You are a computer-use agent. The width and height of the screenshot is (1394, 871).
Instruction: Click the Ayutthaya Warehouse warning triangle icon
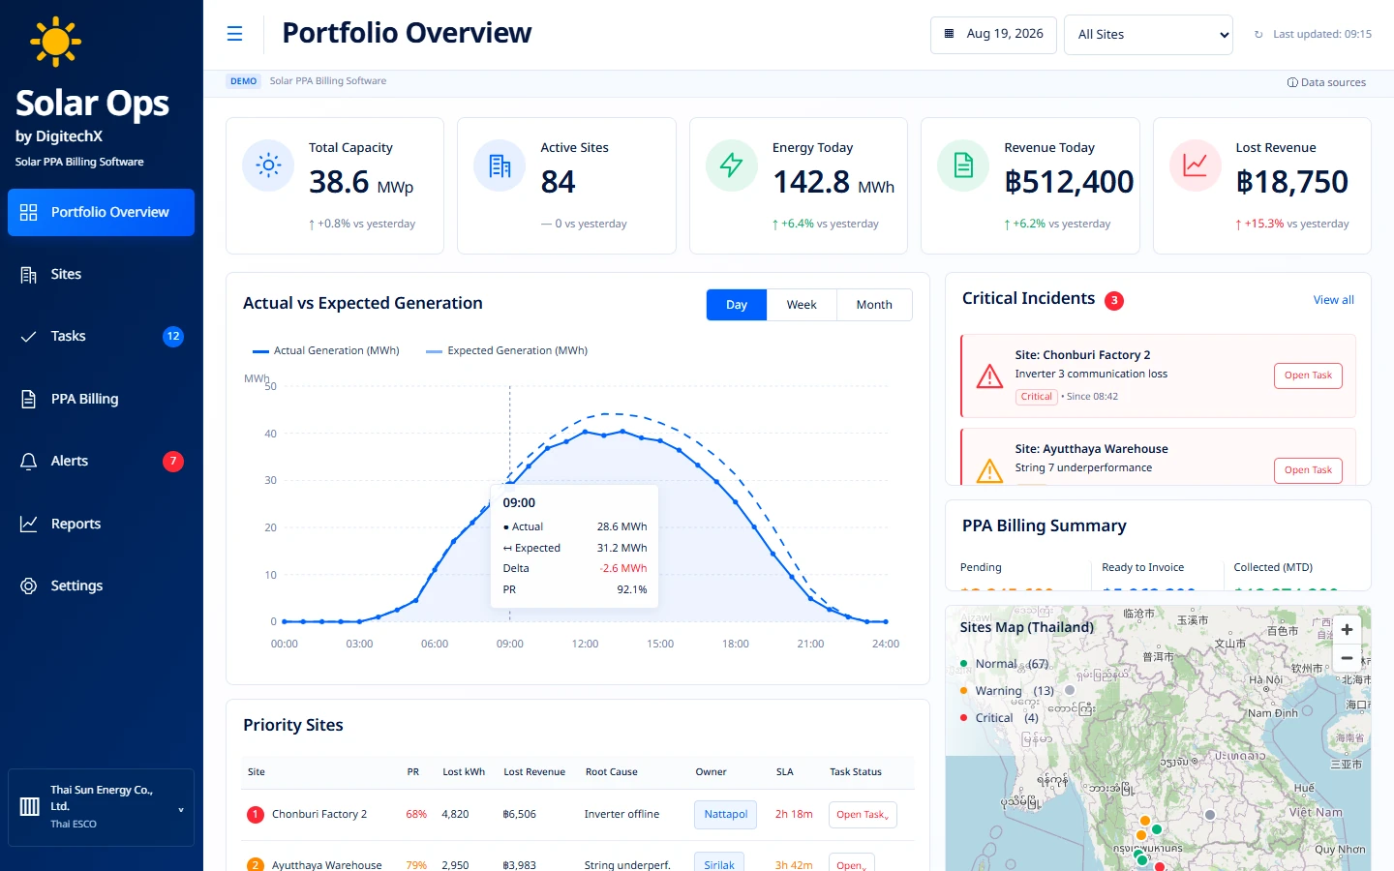click(x=989, y=470)
